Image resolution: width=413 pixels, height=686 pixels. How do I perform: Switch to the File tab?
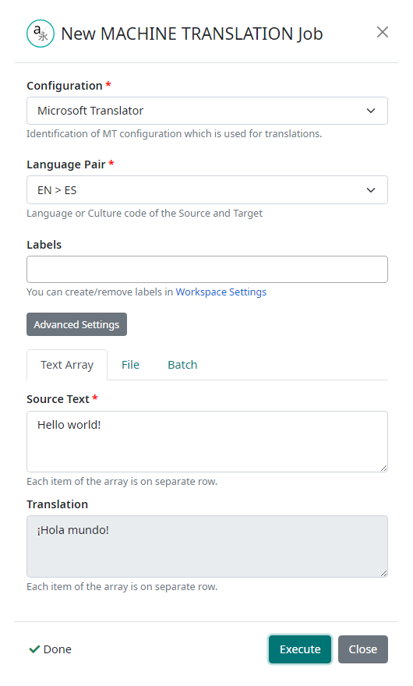(x=130, y=365)
